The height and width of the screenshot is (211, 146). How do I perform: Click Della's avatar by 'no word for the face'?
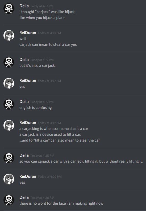click(9, 200)
